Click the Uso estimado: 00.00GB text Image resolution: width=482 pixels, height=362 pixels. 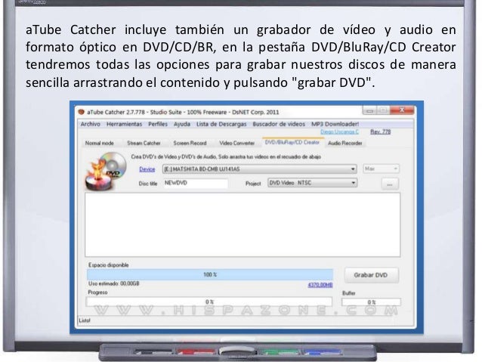(114, 283)
